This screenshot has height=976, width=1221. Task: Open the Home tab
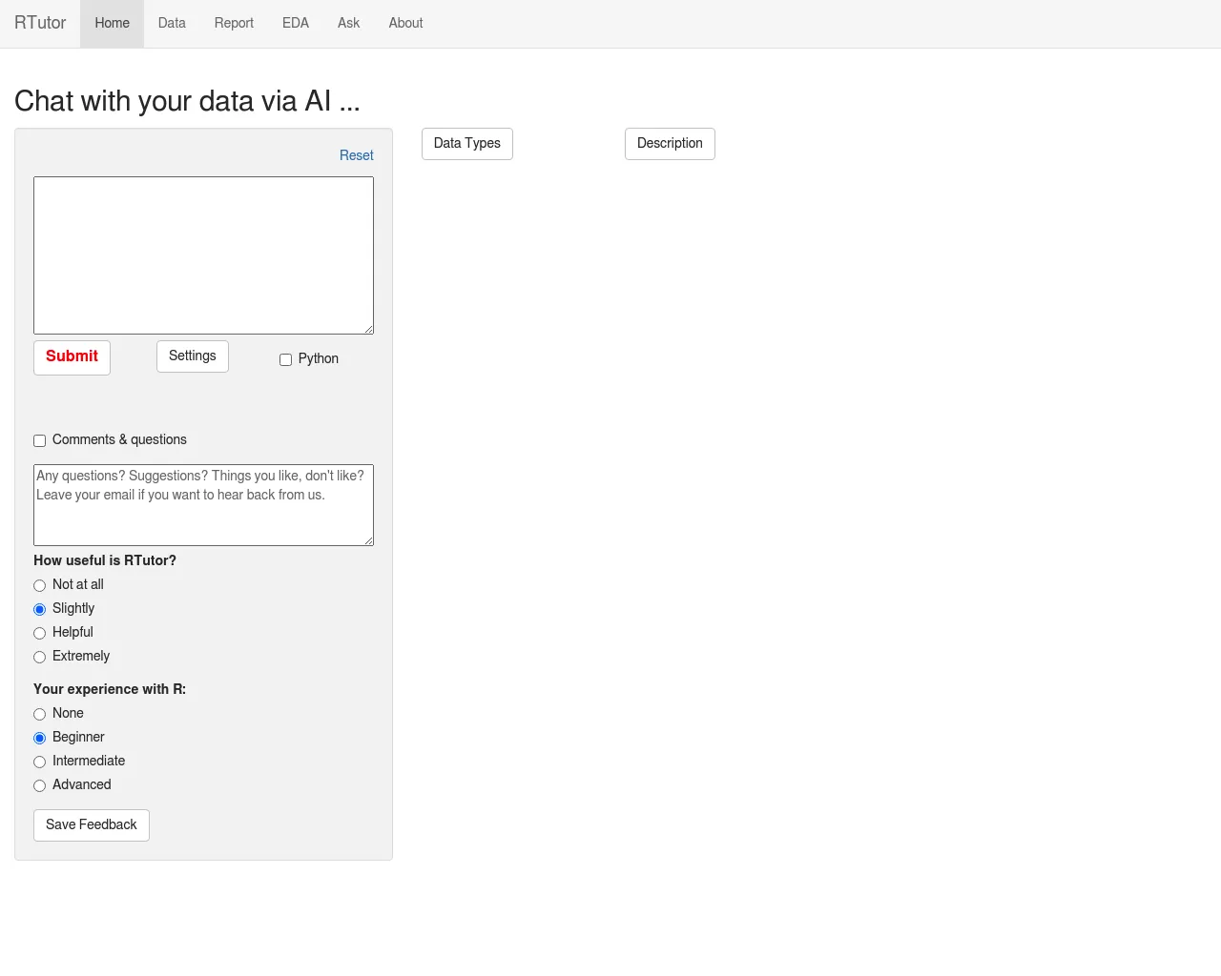[x=112, y=23]
